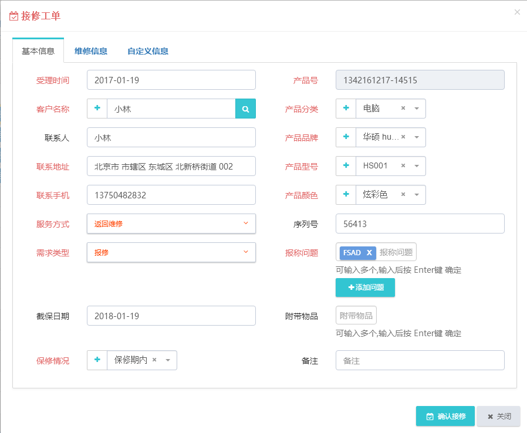Click the plus icon beside 保修情况
This screenshot has height=433, width=527.
coord(97,360)
